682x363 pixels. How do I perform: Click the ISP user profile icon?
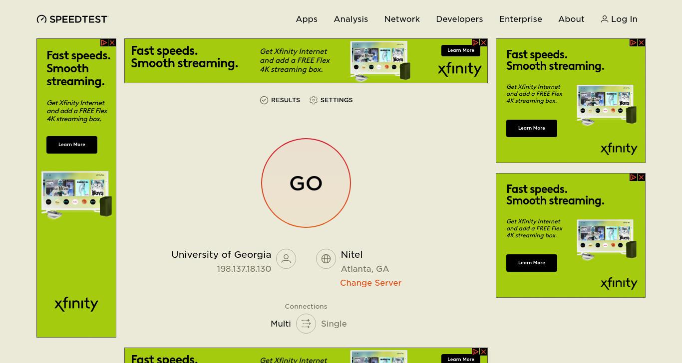[x=286, y=259]
